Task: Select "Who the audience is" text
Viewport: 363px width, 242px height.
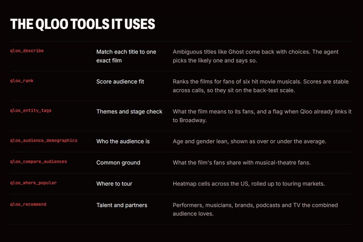Action: coord(123,141)
